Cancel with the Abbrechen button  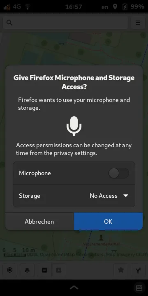click(39, 222)
